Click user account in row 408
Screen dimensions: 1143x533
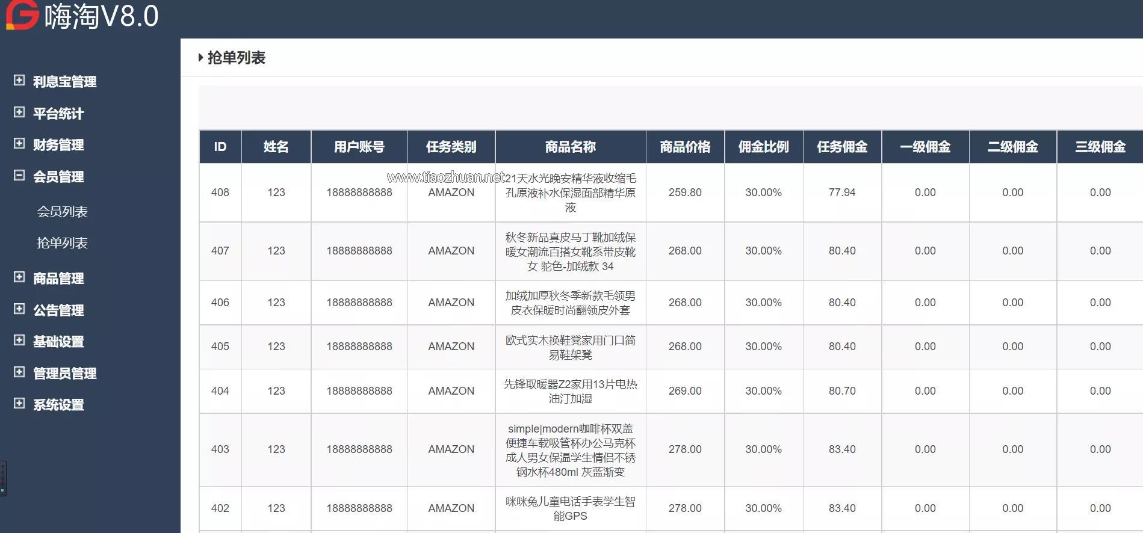click(359, 193)
